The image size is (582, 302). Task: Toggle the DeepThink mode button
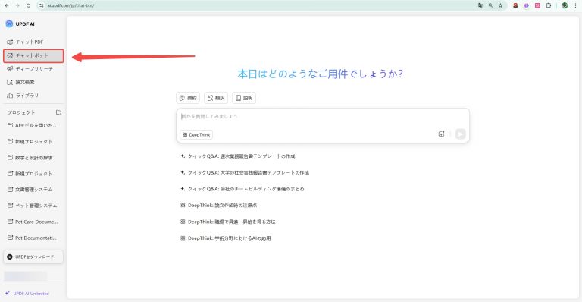click(x=196, y=135)
